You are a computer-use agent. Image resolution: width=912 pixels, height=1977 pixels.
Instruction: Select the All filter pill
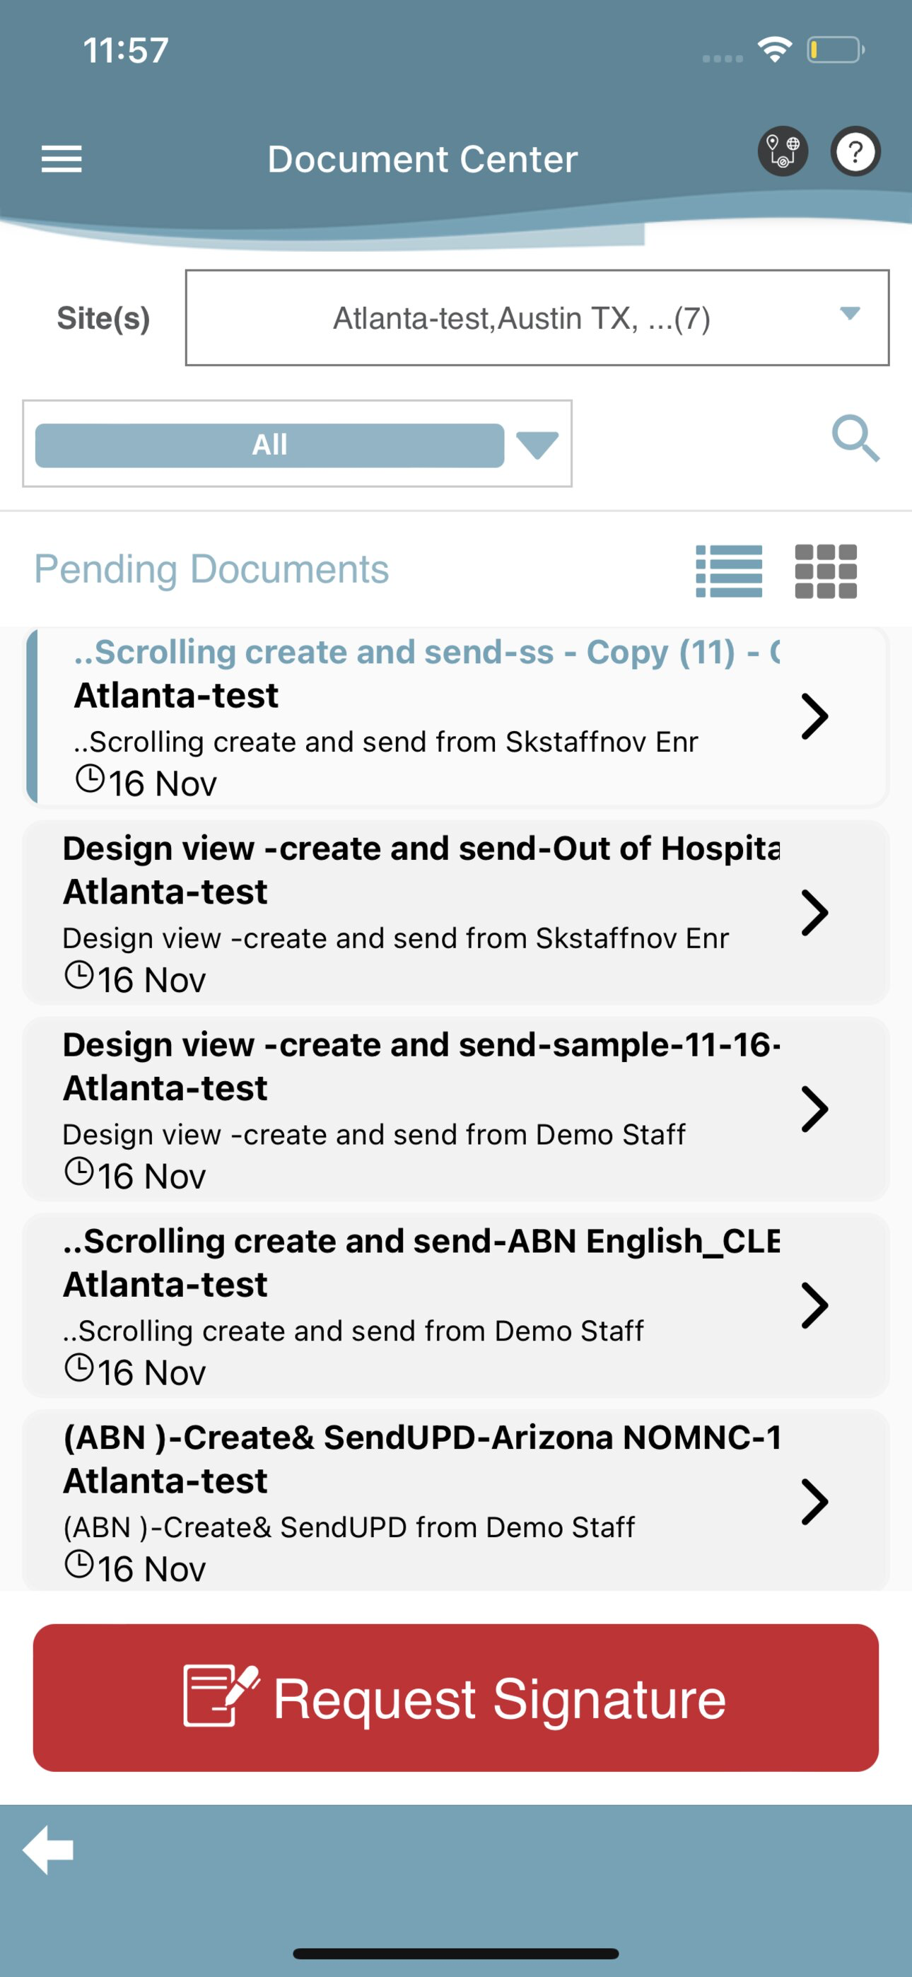pyautogui.click(x=269, y=445)
